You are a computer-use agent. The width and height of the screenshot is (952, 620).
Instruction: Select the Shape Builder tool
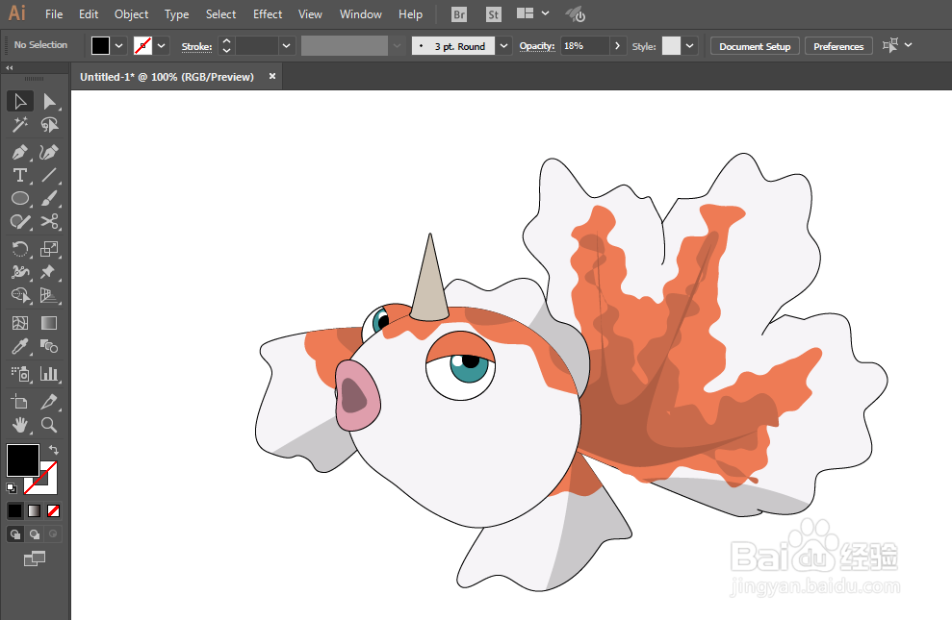point(20,295)
